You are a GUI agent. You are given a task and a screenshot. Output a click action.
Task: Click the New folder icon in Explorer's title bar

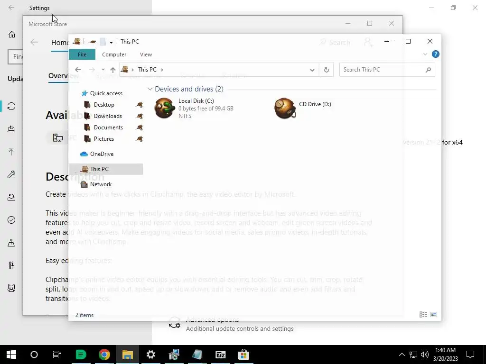pyautogui.click(x=103, y=42)
